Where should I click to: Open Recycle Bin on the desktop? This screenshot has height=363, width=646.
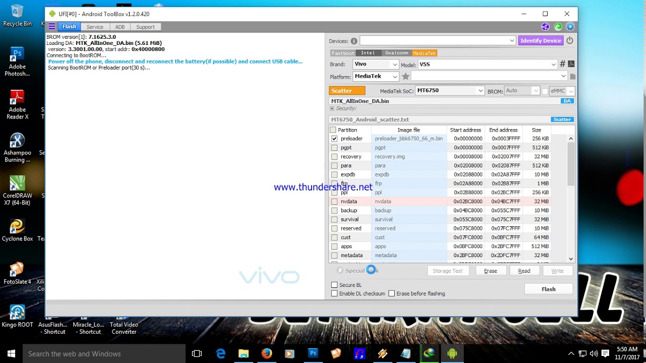click(17, 15)
